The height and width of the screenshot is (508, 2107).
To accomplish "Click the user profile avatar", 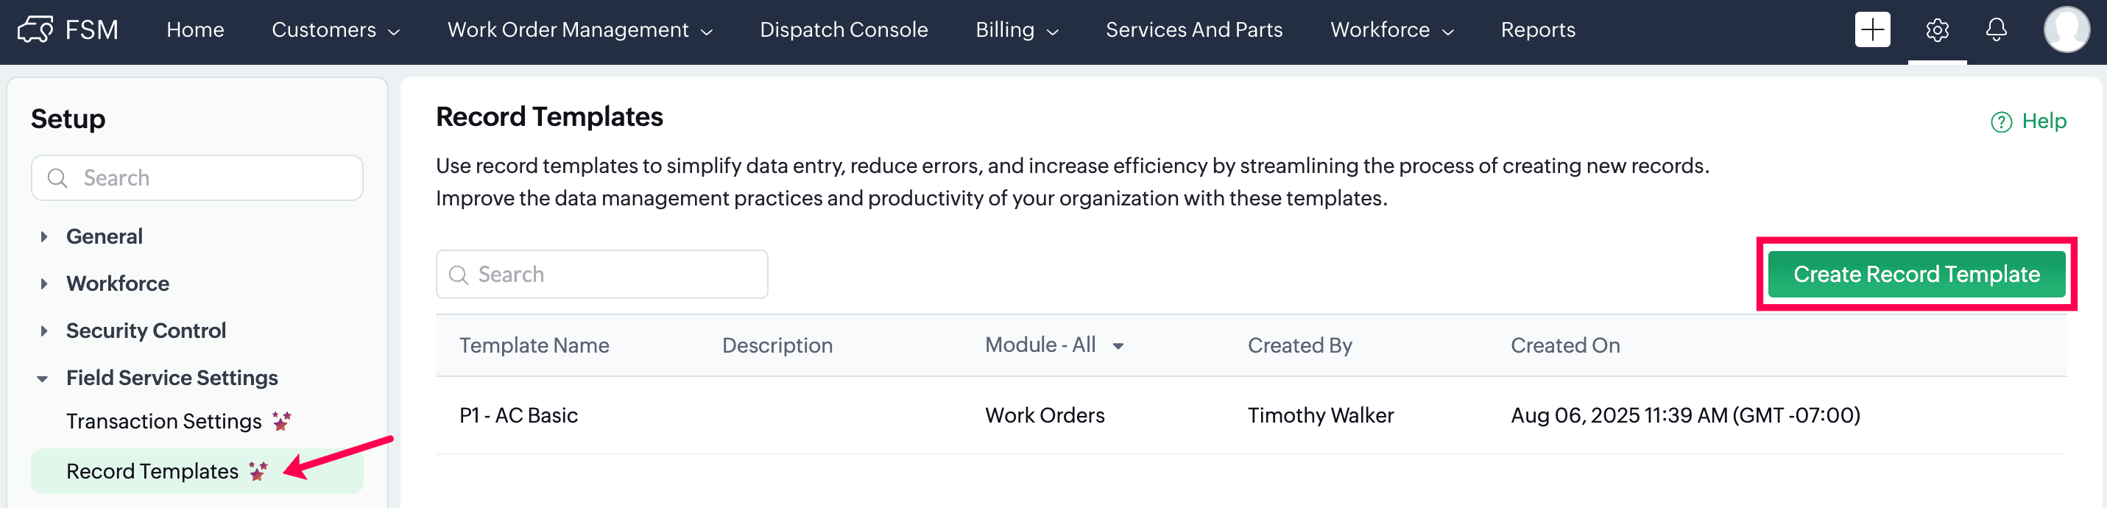I will pyautogui.click(x=2065, y=30).
